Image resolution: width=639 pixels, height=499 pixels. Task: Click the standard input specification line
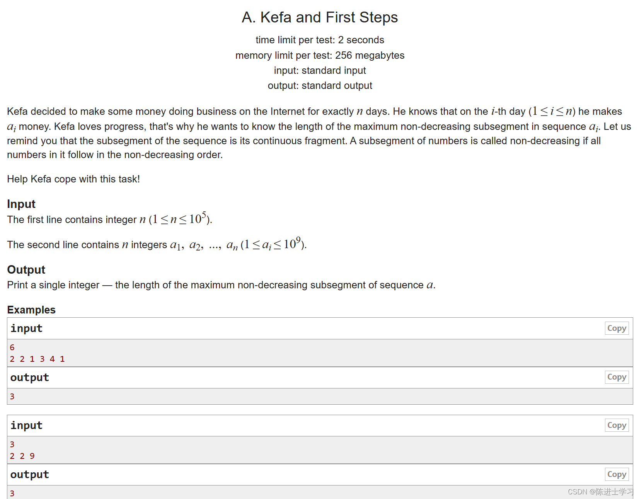pyautogui.click(x=320, y=70)
